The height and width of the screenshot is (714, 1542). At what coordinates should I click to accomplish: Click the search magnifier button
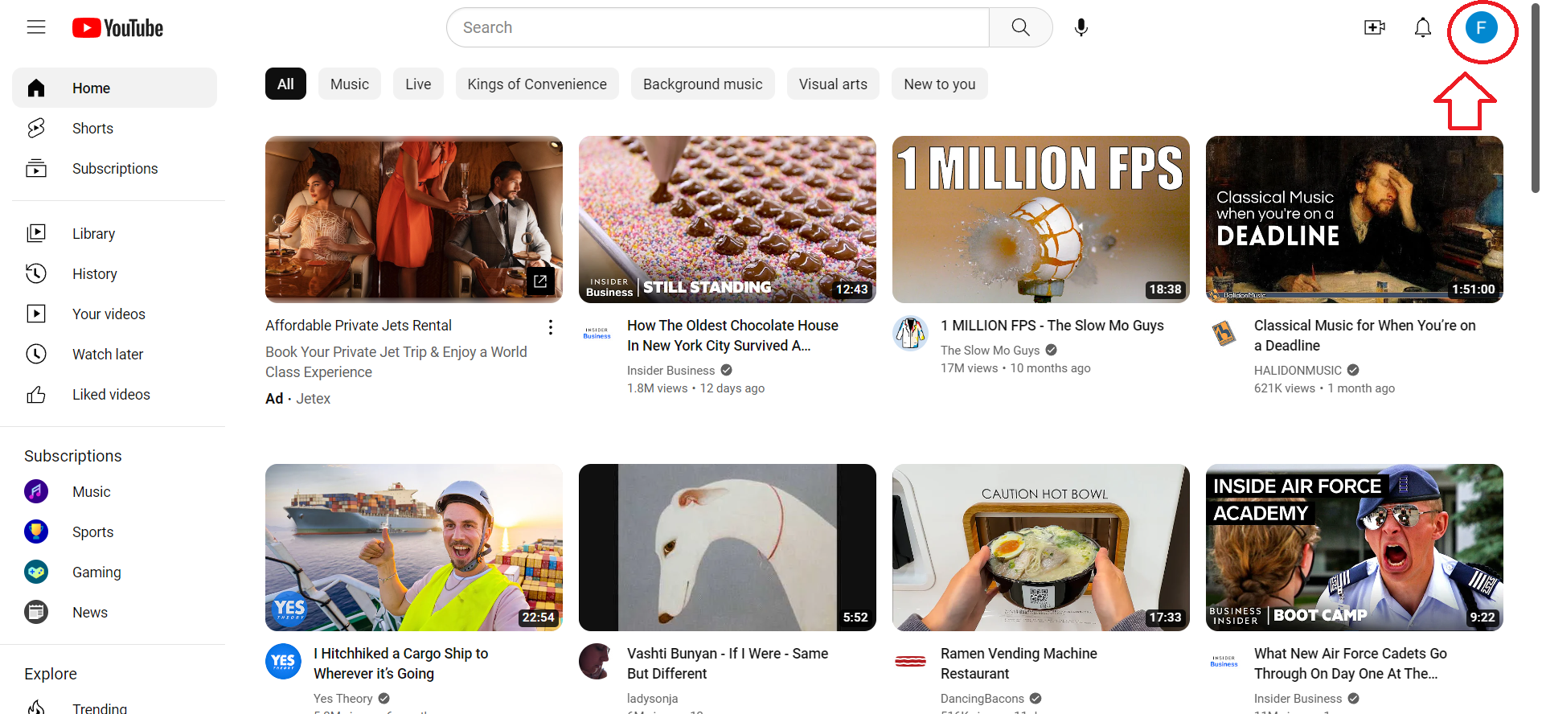click(x=1020, y=27)
